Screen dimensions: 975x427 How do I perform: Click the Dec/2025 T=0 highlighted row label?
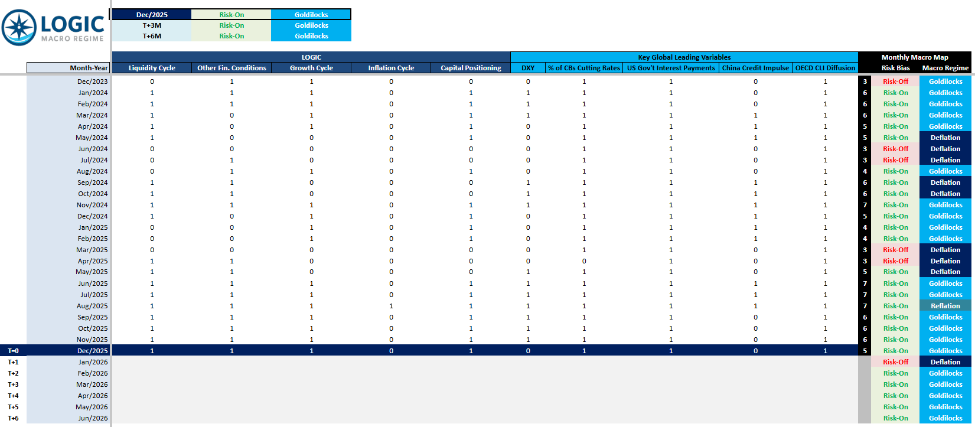[69, 351]
